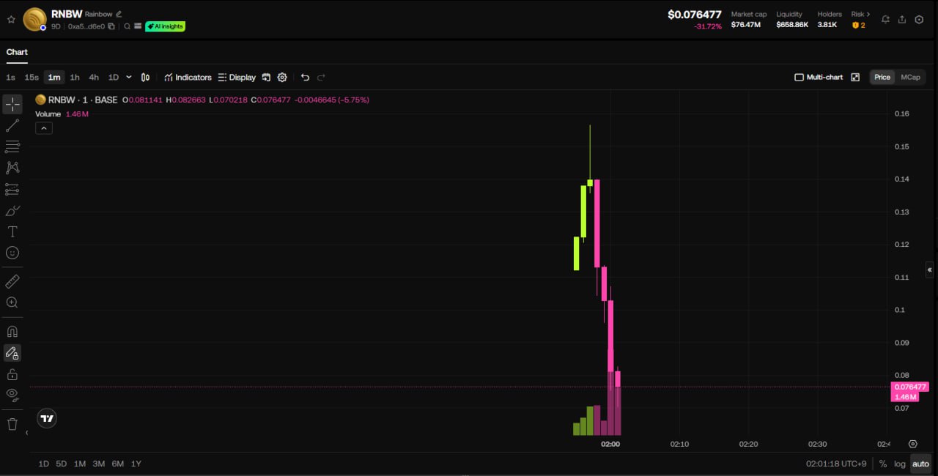The image size is (938, 476).
Task: Collapse the indicator legend chevron under Volume
Action: 44,128
